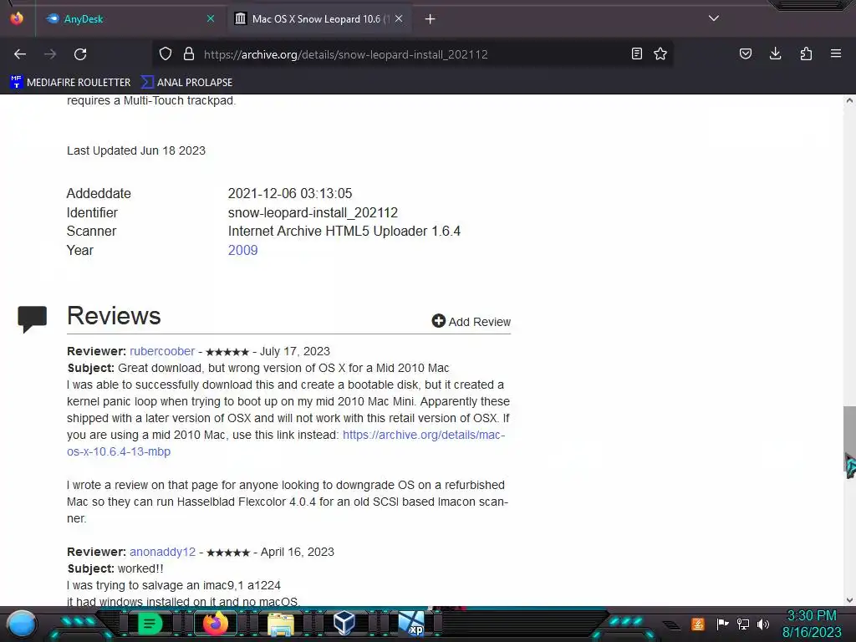
Task: Open the second bookmark in bookmarks toolbar
Action: pos(186,83)
